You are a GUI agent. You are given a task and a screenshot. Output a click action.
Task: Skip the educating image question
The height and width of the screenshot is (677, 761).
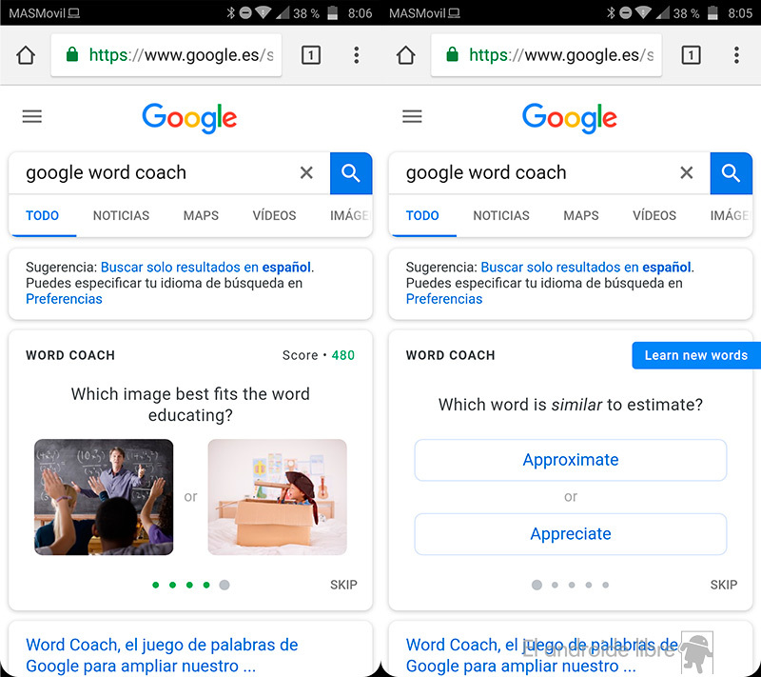coord(343,585)
